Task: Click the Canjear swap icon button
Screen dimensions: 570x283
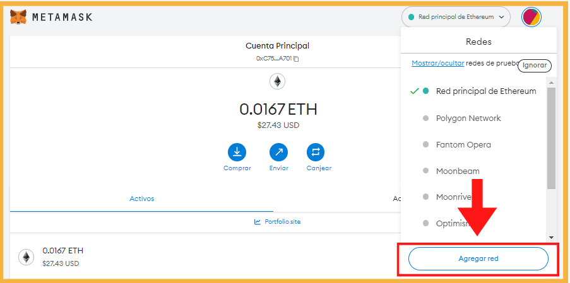Action: point(316,153)
